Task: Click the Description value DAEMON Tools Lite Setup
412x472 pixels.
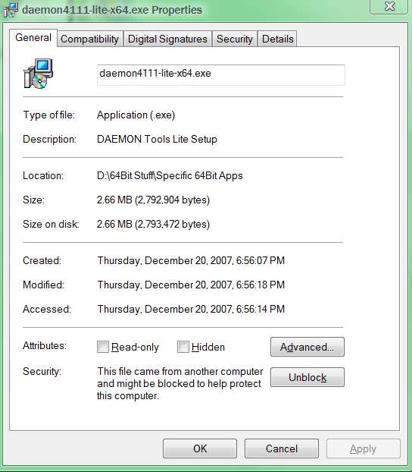Action: click(x=157, y=139)
